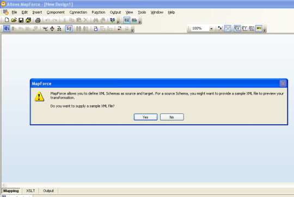Select the XSLT2 language toolbar icon
This screenshot has height=197, width=294.
point(134,20)
